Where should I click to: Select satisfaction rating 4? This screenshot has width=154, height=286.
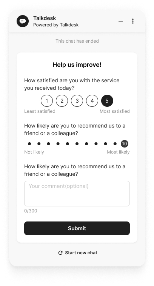[x=92, y=101]
